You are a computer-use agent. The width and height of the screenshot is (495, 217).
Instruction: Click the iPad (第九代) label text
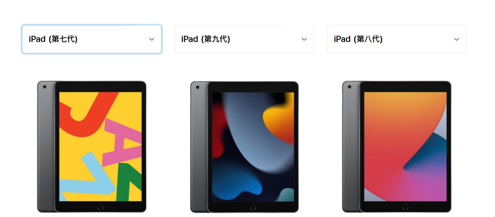click(x=206, y=39)
